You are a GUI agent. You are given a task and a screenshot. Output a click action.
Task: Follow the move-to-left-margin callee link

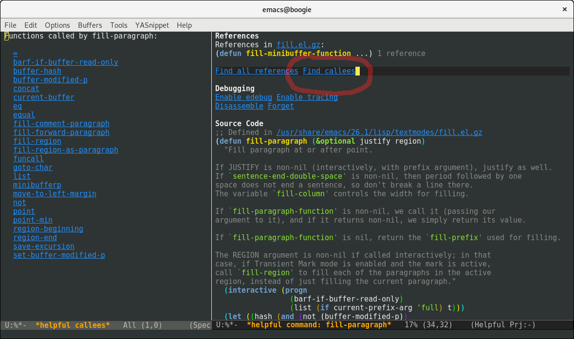click(x=55, y=194)
